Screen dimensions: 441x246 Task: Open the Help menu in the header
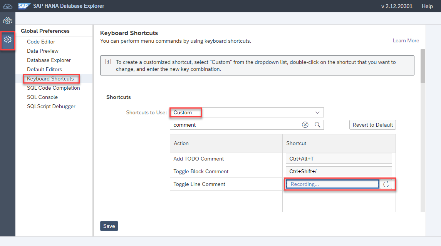click(x=427, y=6)
